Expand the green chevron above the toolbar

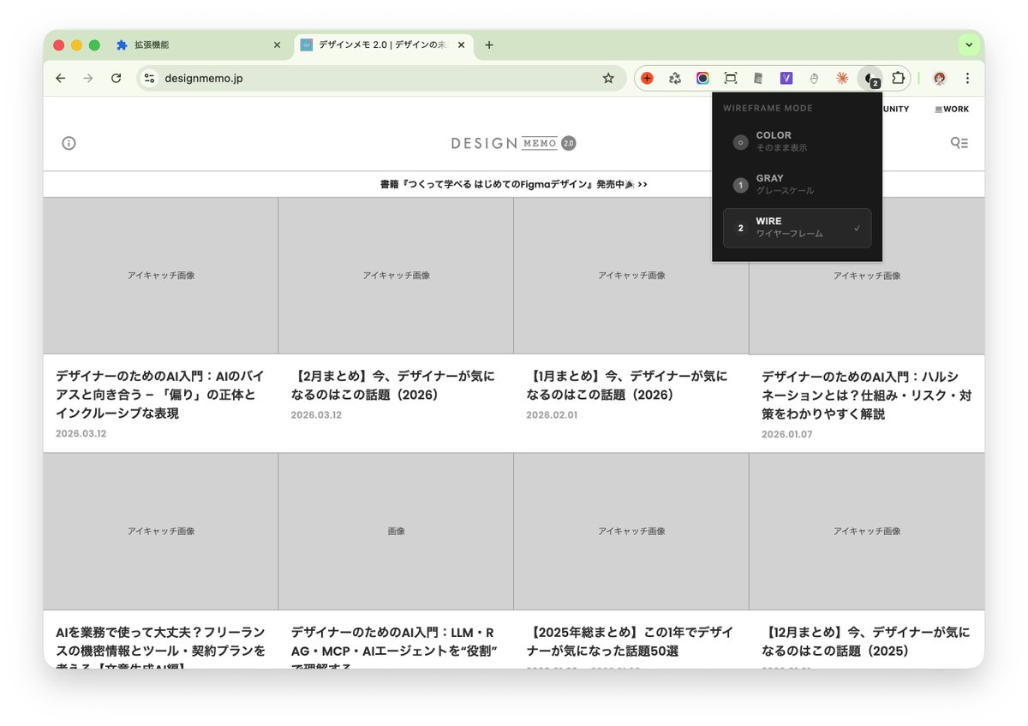(x=969, y=45)
